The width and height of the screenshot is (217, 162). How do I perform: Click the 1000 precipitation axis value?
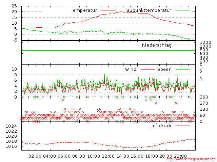tap(205, 46)
